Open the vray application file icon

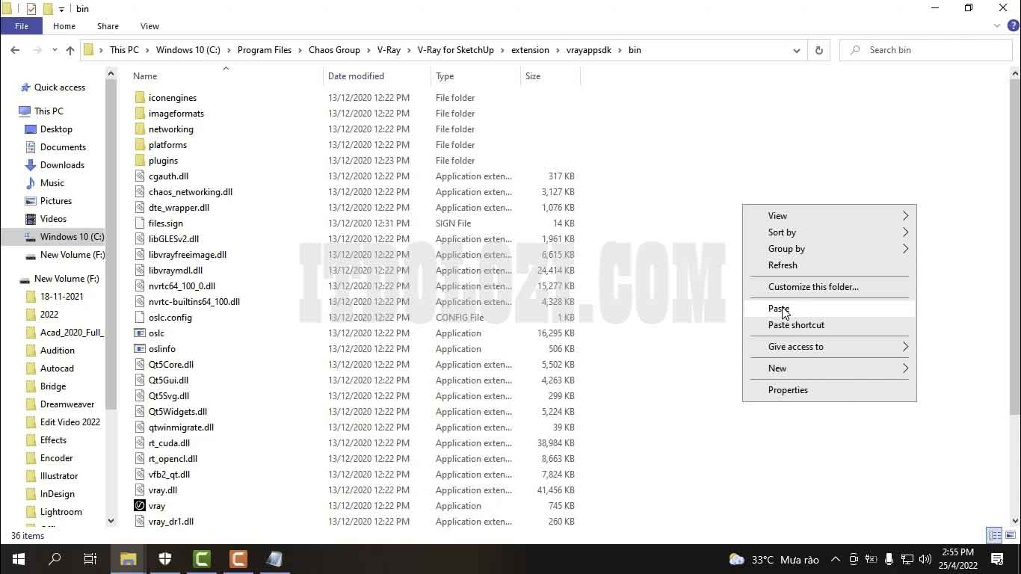[139, 506]
